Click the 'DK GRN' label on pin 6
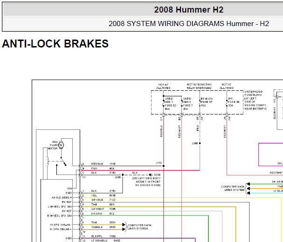Image resolution: width=283 pixels, height=242 pixels. [97, 214]
